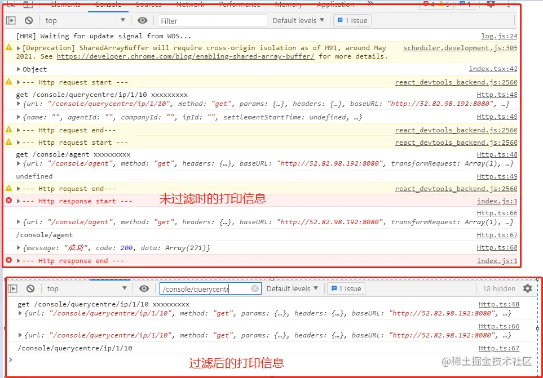543x378 pixels.
Task: Clear console icon in the unfiltered console toolbar
Action: [x=29, y=21]
